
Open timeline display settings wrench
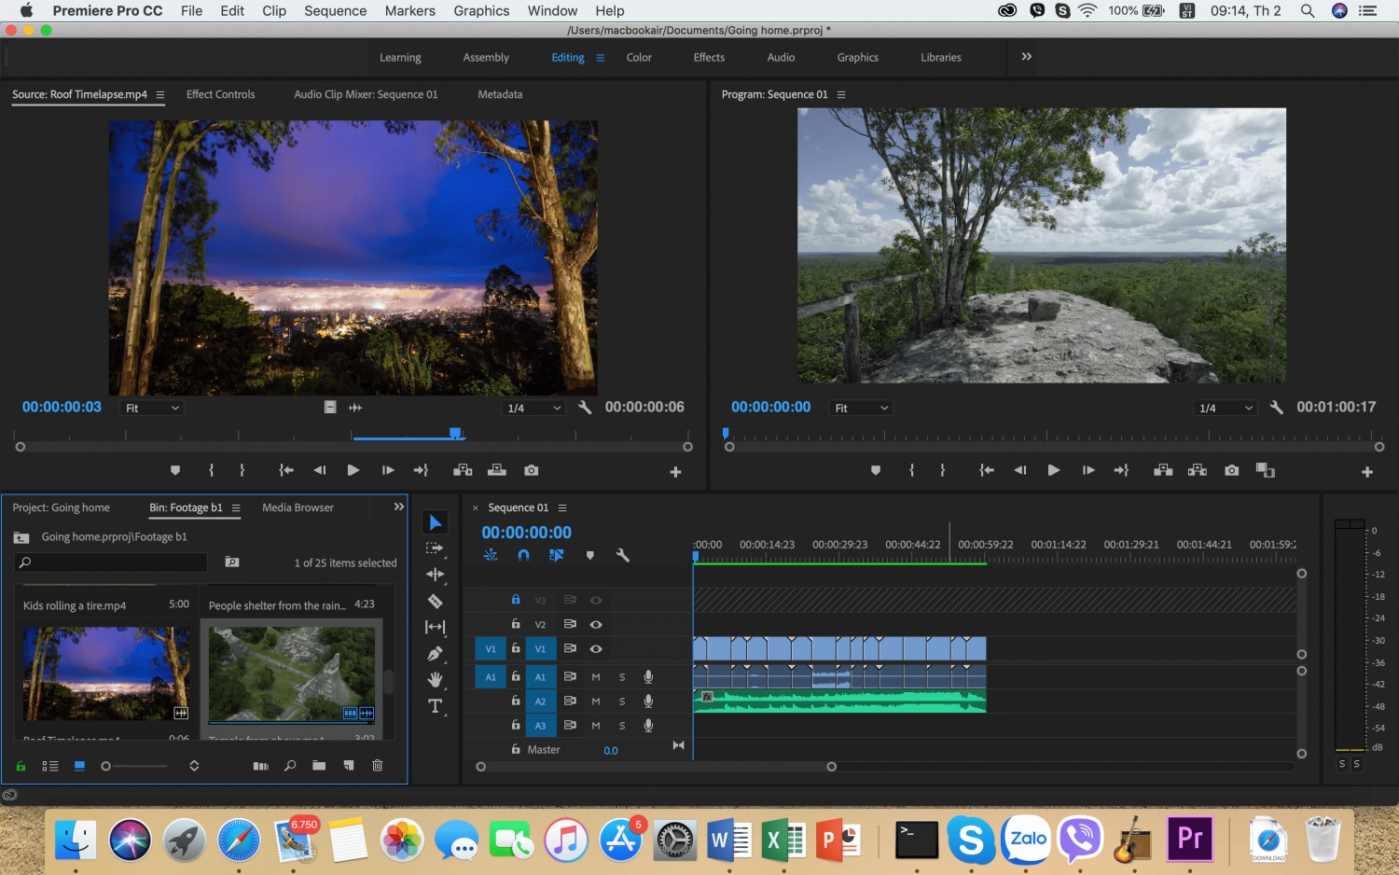(623, 555)
